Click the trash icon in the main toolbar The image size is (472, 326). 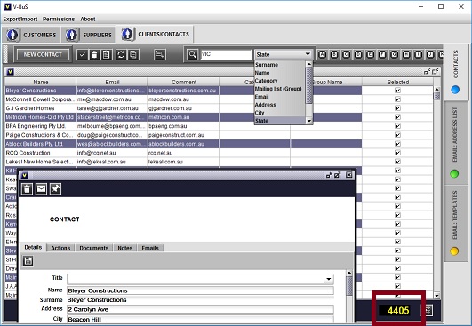pos(94,54)
